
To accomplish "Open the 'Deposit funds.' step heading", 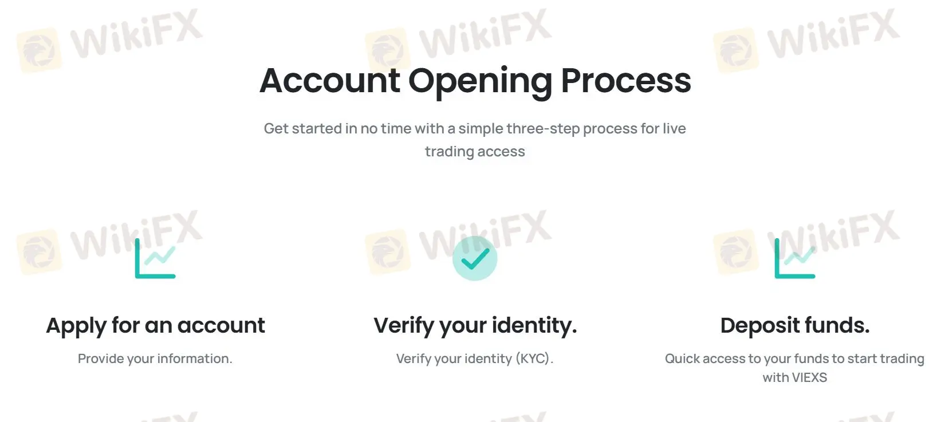I will click(794, 325).
